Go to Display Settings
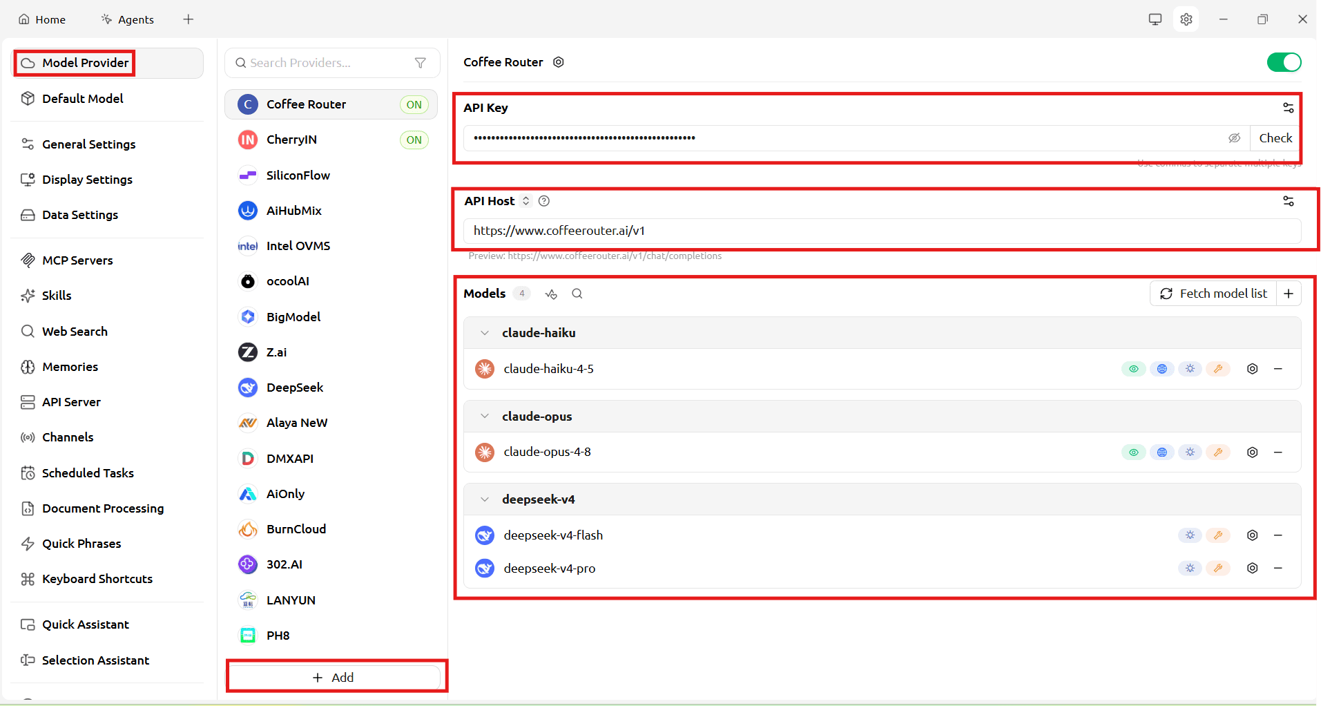Viewport: 1321px width, 706px height. [108, 180]
